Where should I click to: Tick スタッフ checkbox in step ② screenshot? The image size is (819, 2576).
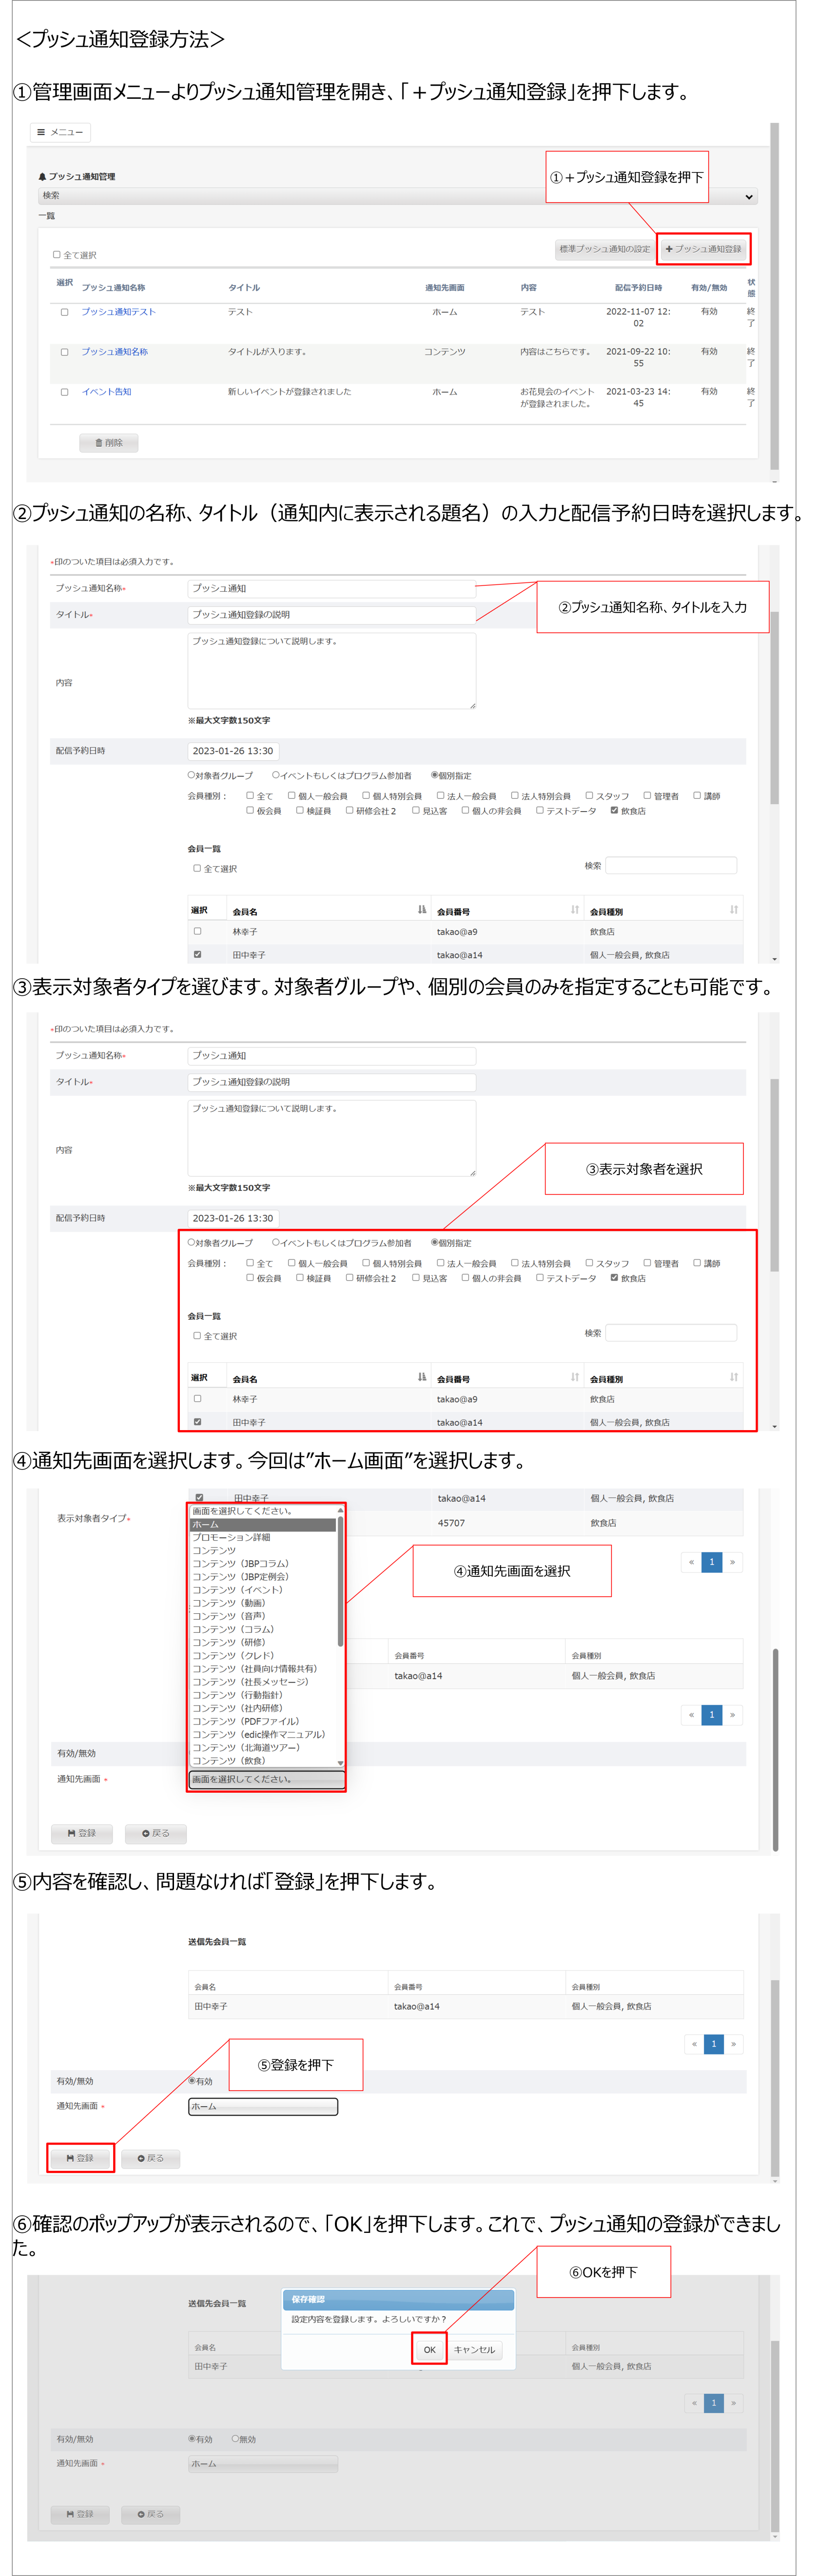pyautogui.click(x=590, y=796)
